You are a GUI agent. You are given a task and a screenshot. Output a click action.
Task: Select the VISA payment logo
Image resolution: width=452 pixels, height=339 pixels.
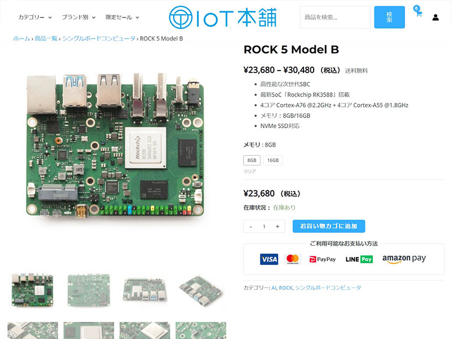[x=269, y=259]
